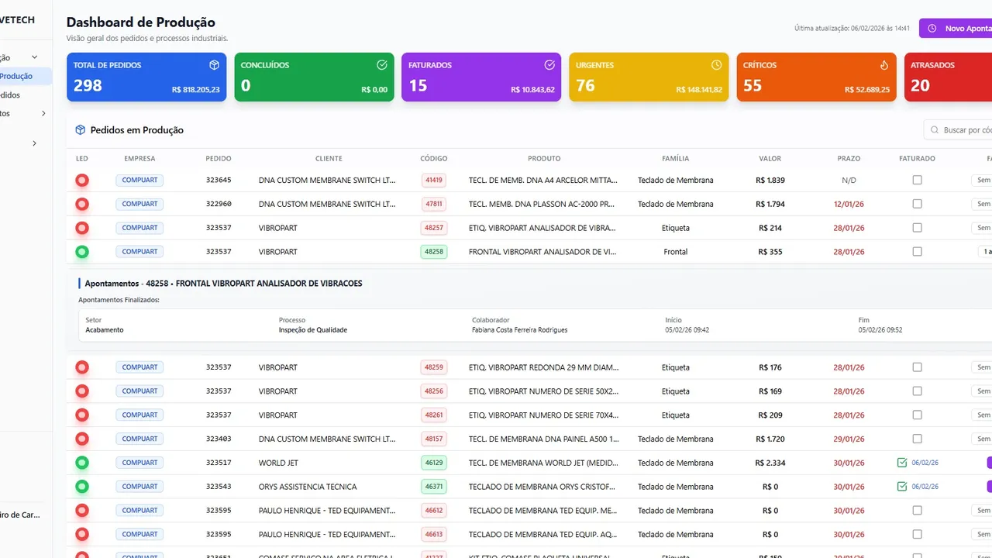The image size is (992, 558).
Task: Click the process Inspeção de Qualidade
Action: click(313, 330)
